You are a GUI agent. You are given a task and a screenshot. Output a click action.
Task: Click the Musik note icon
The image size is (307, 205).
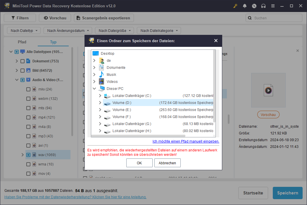(101, 75)
